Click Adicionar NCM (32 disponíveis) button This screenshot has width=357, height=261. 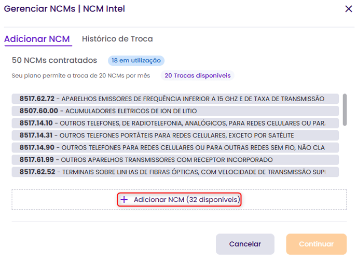click(180, 200)
